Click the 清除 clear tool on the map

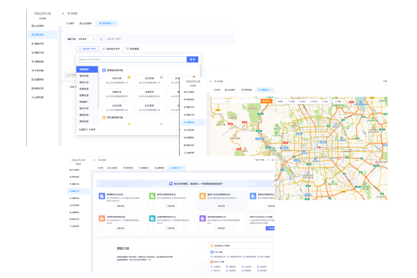(x=325, y=101)
